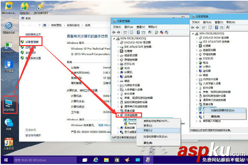
Task: Click the back arrow in right Device Manager toolbar
Action: [193, 27]
